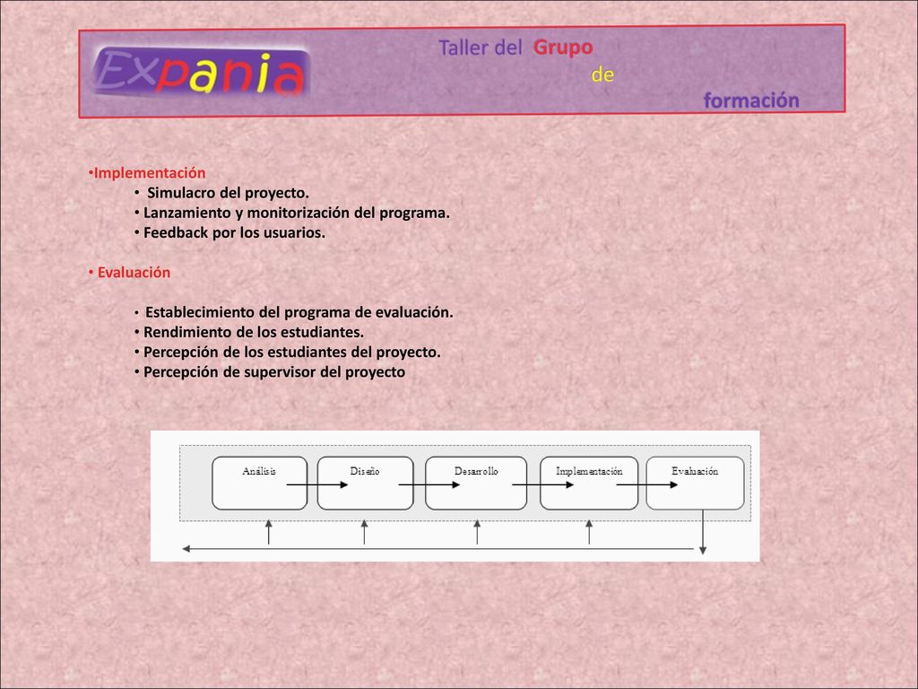918x689 pixels.
Task: Click the 'Diseño' box in the diagram
Action: pos(366,484)
